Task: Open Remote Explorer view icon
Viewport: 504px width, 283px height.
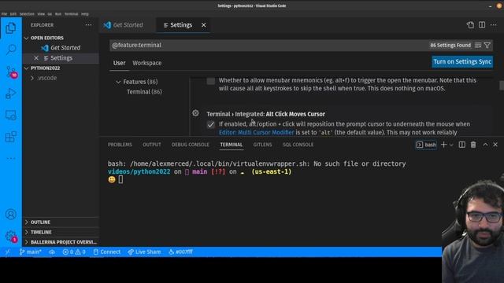Action: tap(10, 116)
